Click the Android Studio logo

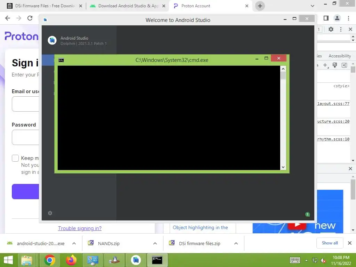pos(52,40)
